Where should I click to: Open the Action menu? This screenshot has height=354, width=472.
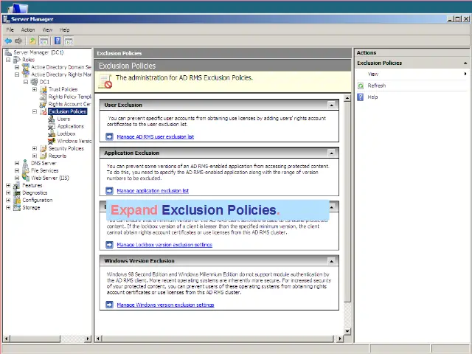coord(28,29)
